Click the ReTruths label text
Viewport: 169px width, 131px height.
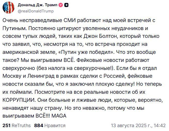click(21, 126)
